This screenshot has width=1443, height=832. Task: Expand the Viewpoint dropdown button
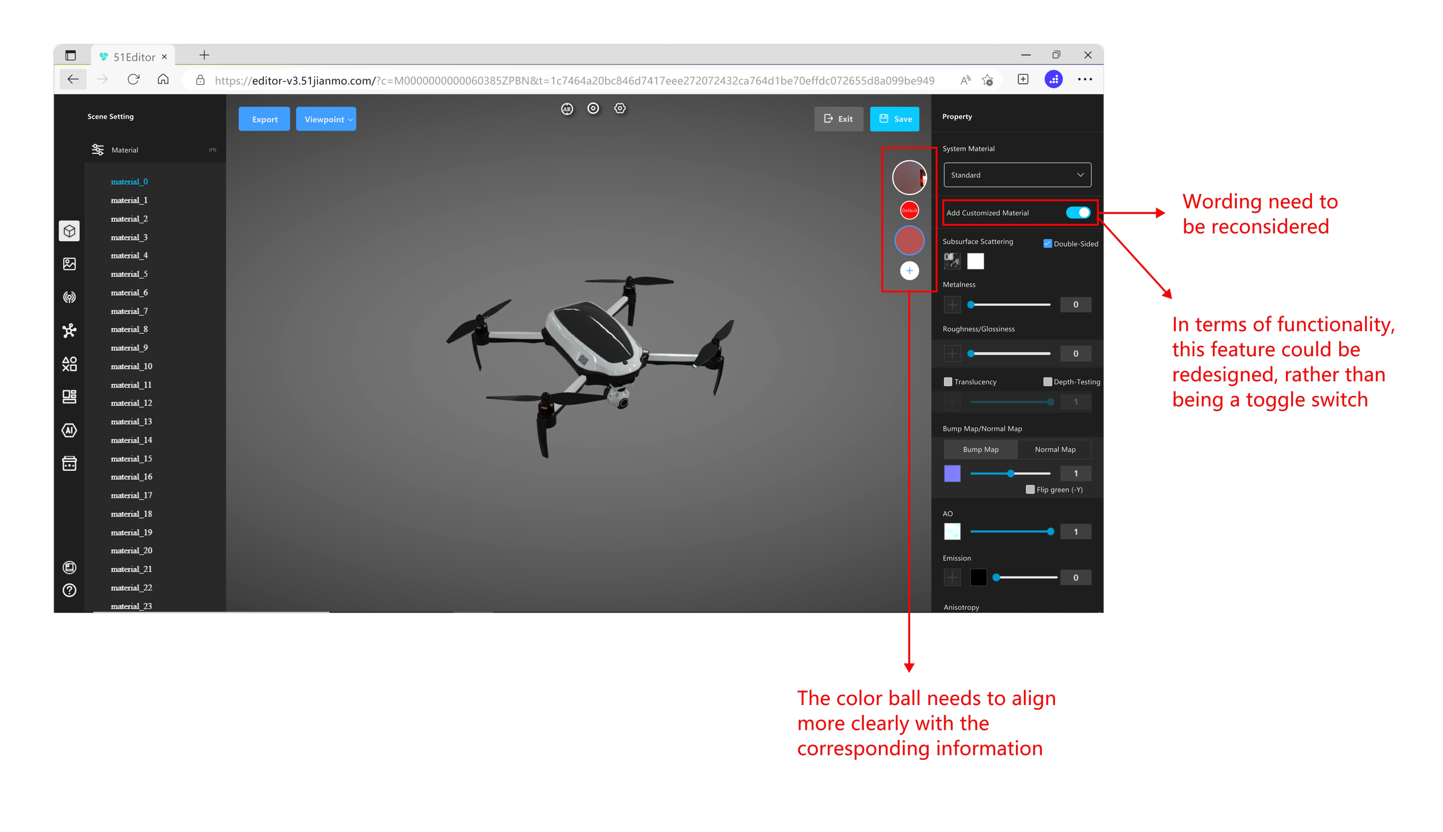[326, 119]
